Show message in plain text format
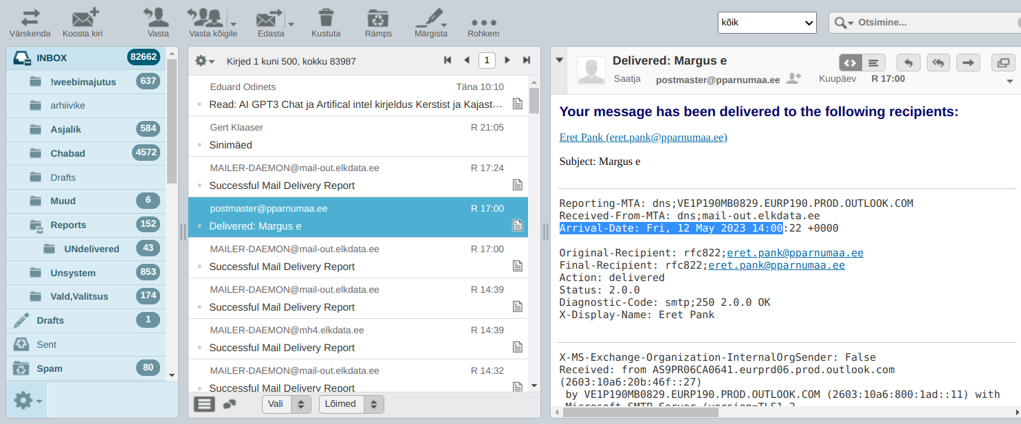The image size is (1021, 424). click(873, 63)
